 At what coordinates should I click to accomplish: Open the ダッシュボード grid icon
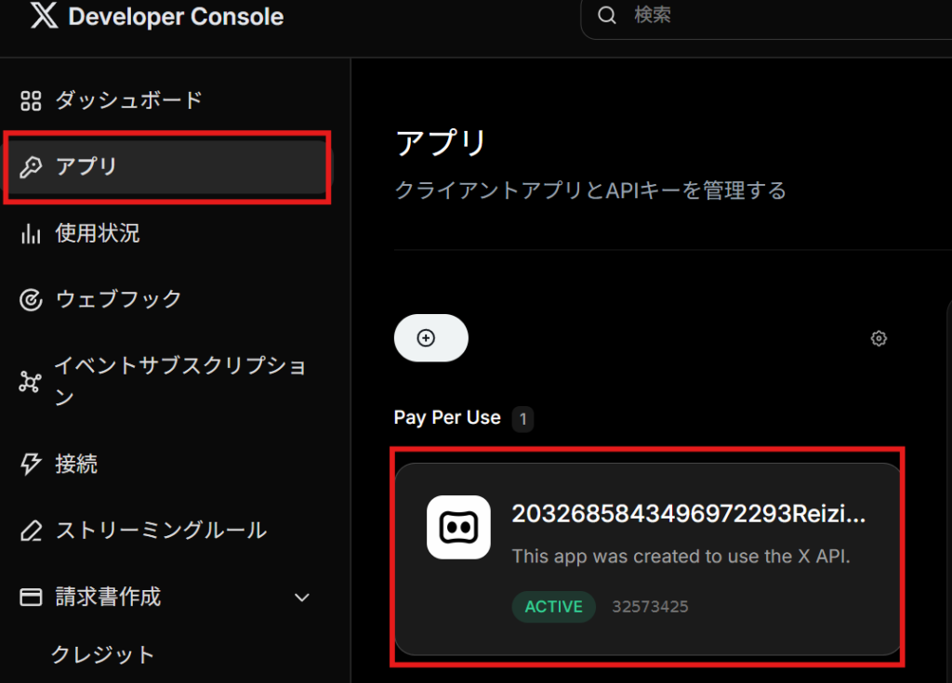tap(31, 100)
